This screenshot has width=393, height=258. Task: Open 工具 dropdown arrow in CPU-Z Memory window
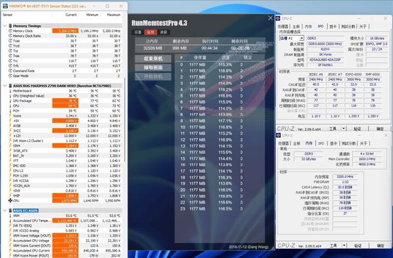(344, 246)
